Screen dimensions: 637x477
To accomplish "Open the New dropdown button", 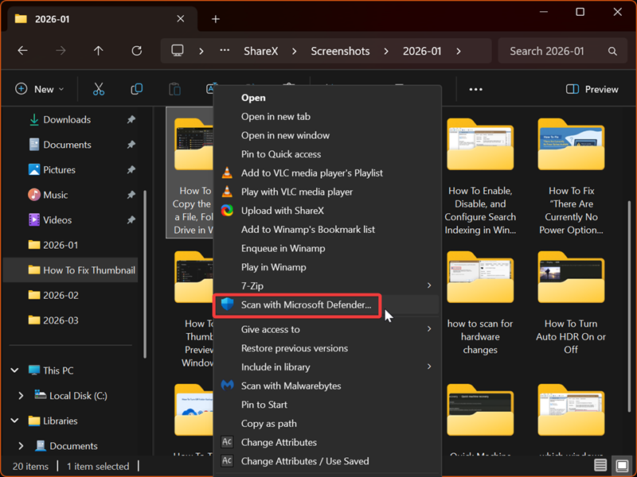I will 40,89.
